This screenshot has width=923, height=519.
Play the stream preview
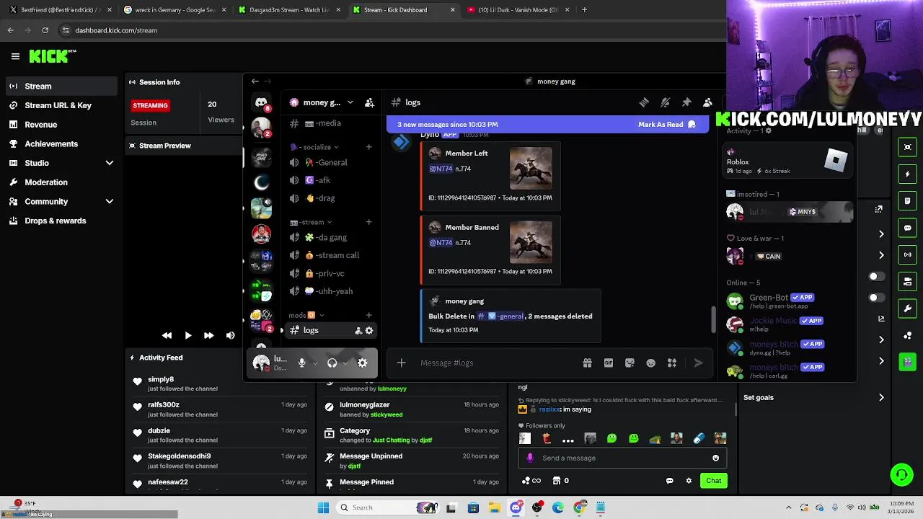[x=187, y=336]
